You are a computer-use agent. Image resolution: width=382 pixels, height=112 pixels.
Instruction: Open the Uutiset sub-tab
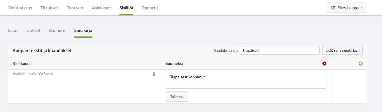point(33,30)
